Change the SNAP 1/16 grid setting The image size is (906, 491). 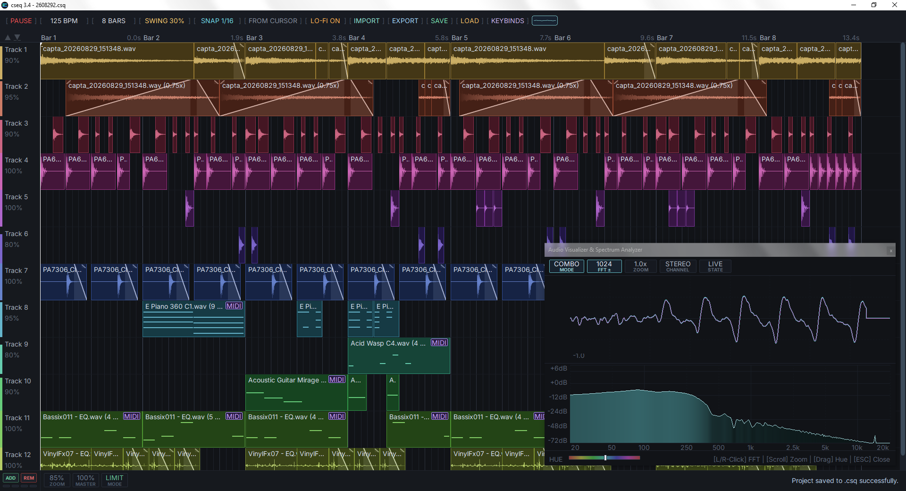217,21
